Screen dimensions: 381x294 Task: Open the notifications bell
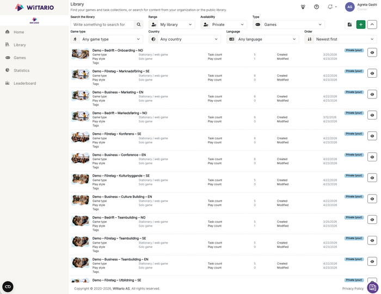330,7
